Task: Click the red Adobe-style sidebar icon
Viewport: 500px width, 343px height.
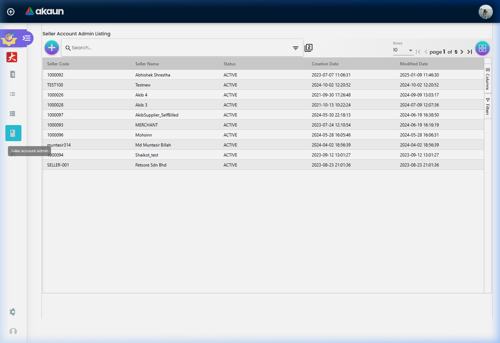Action: click(12, 57)
